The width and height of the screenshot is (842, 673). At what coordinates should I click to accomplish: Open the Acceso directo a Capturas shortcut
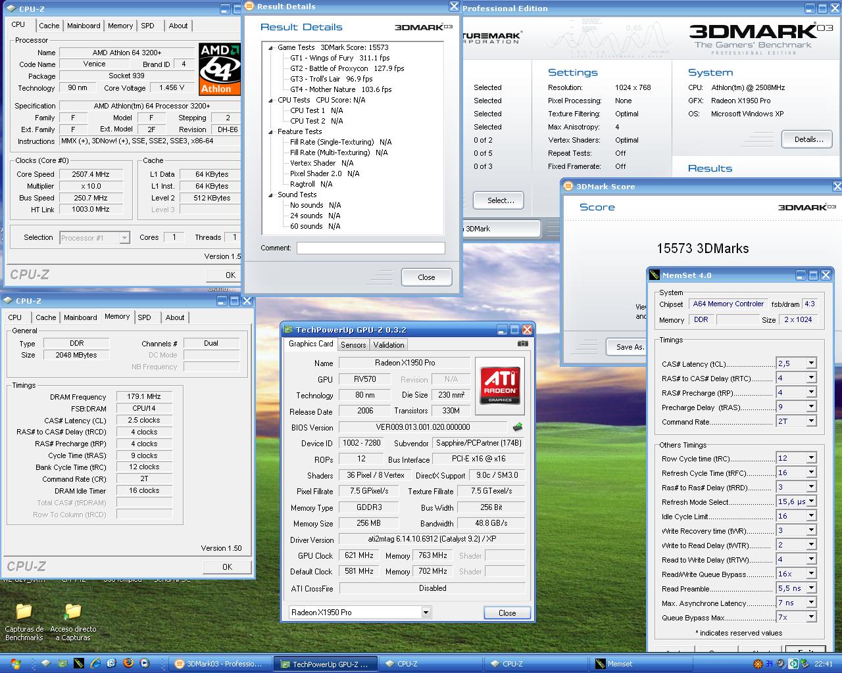coord(73,622)
